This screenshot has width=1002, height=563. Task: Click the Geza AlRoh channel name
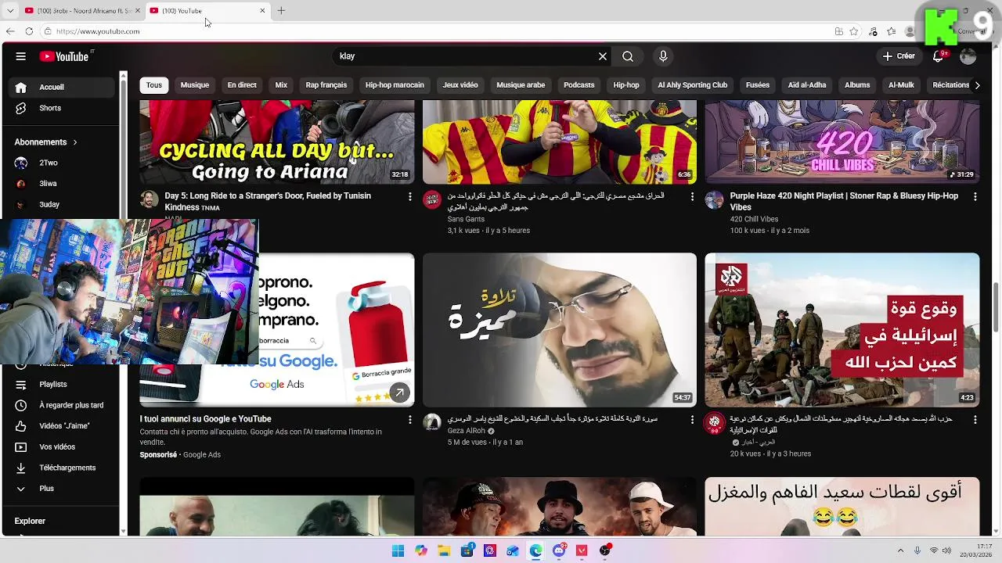(467, 431)
